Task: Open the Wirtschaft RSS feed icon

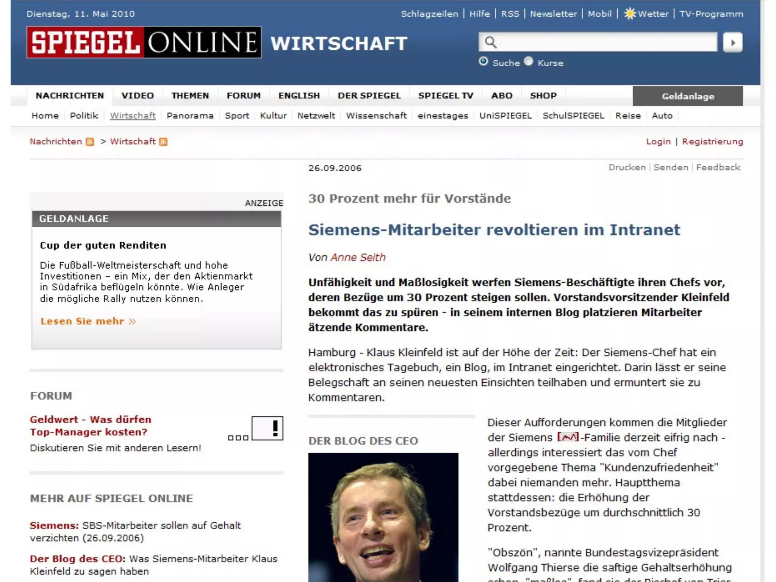Action: (163, 142)
